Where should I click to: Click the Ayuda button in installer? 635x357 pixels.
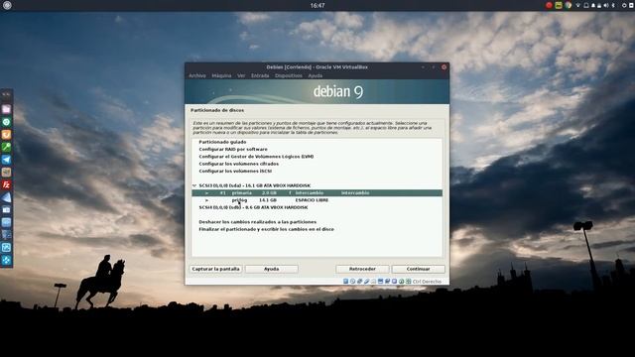click(x=271, y=269)
